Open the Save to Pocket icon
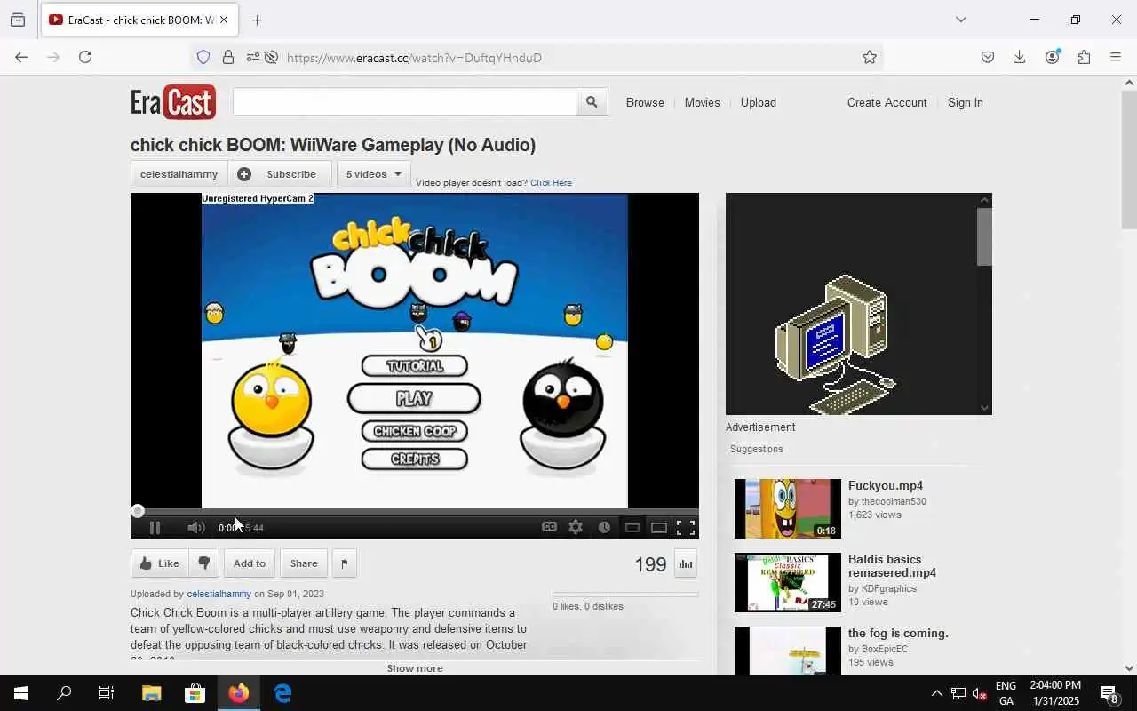1137x711 pixels. 988,57
